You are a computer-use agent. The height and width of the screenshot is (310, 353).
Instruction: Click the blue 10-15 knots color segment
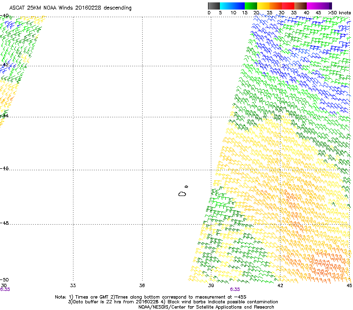pyautogui.click(x=239, y=6)
